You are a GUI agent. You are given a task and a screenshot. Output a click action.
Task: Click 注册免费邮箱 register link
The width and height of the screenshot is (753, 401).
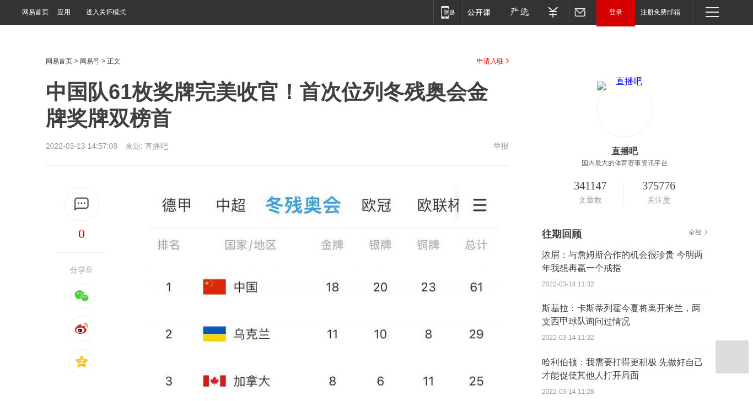[x=660, y=12]
